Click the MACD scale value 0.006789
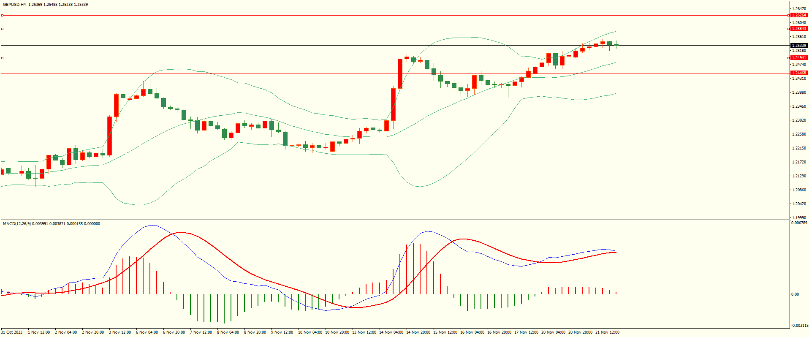 click(x=799, y=223)
